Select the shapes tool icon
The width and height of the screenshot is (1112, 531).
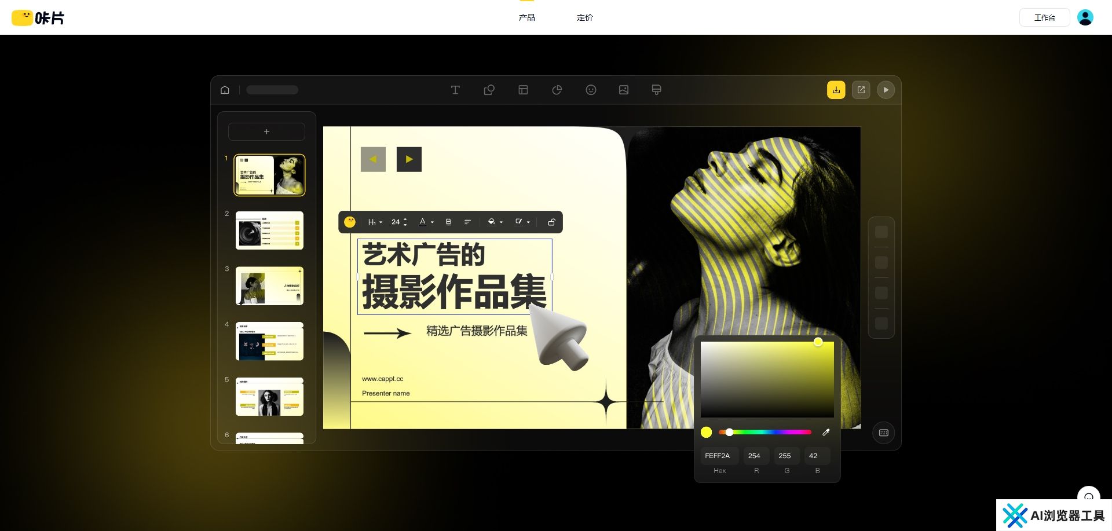tap(489, 90)
